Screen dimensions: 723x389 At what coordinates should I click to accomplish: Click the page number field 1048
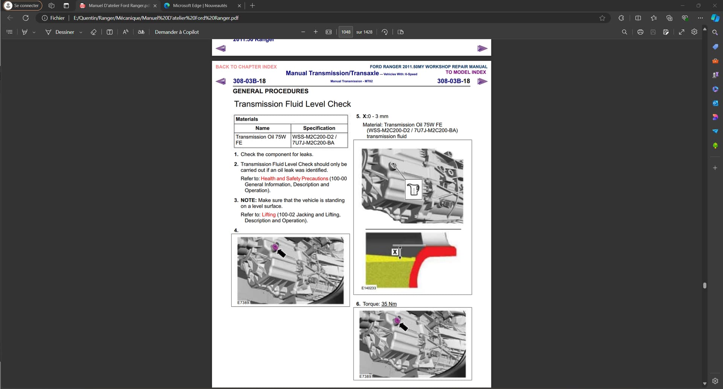point(346,32)
